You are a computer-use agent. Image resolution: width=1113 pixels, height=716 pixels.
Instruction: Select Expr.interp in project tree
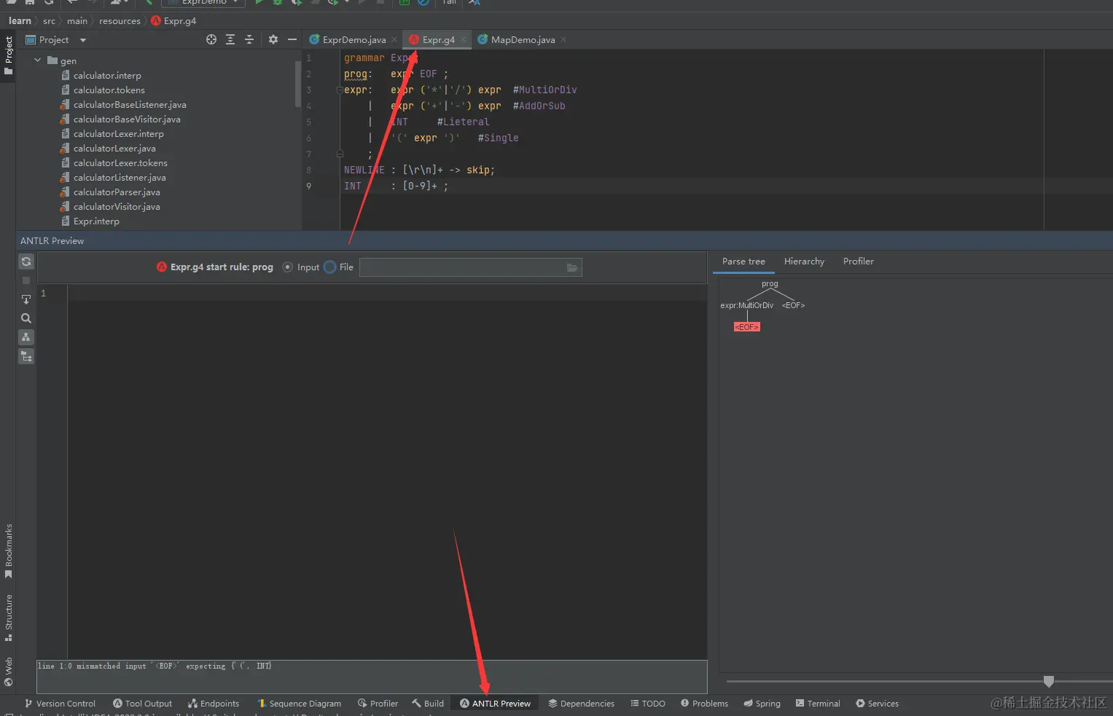(x=96, y=221)
